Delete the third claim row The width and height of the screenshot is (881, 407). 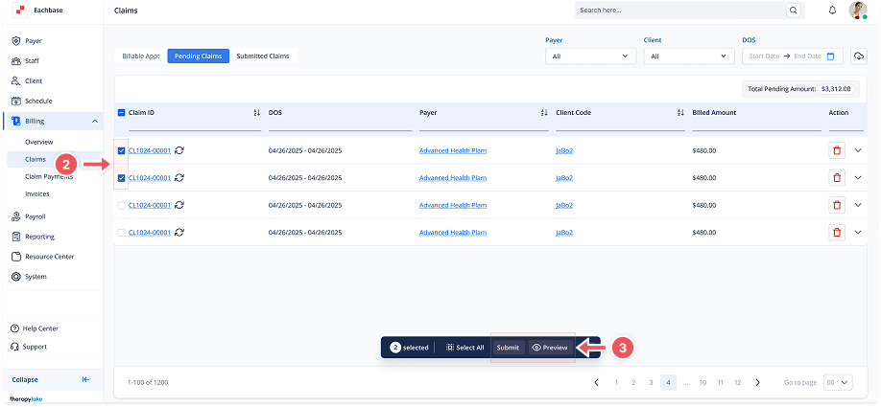tap(837, 205)
